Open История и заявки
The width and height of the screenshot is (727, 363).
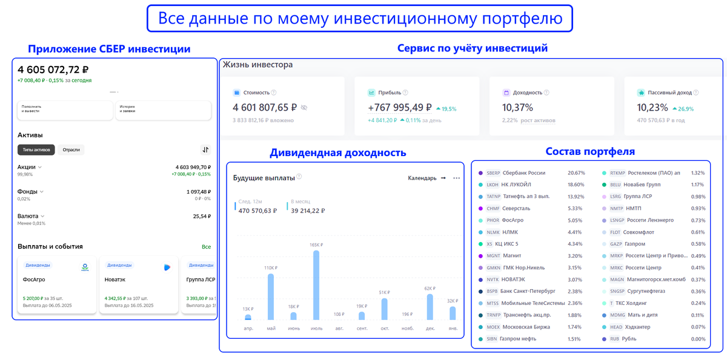point(163,110)
